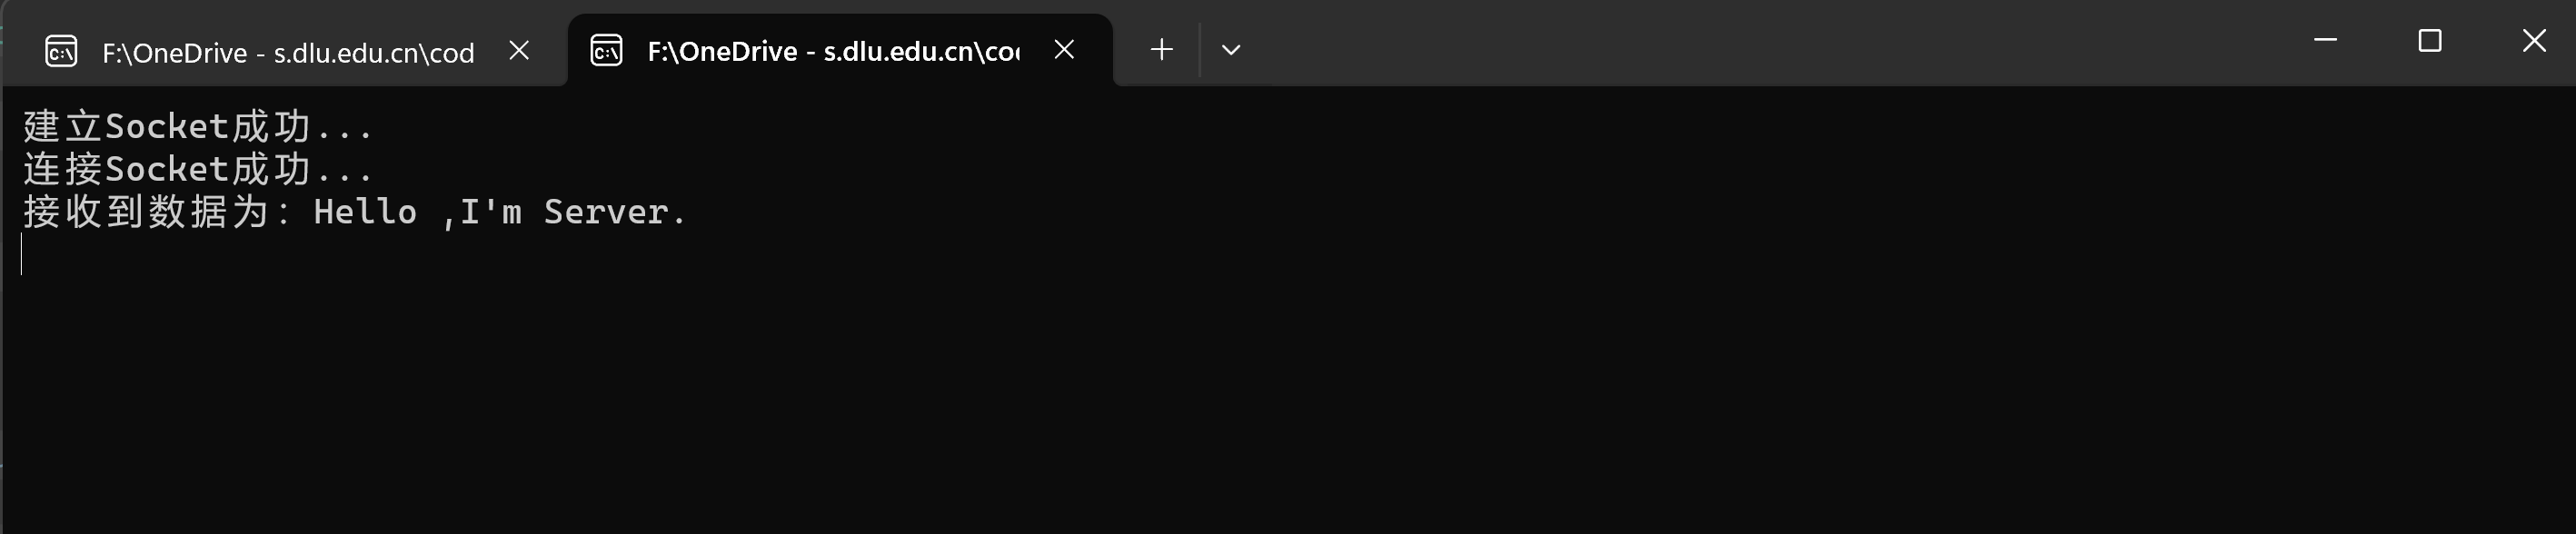Click the console icon on the first tab
Viewport: 2576px width, 534px height.
point(61,51)
